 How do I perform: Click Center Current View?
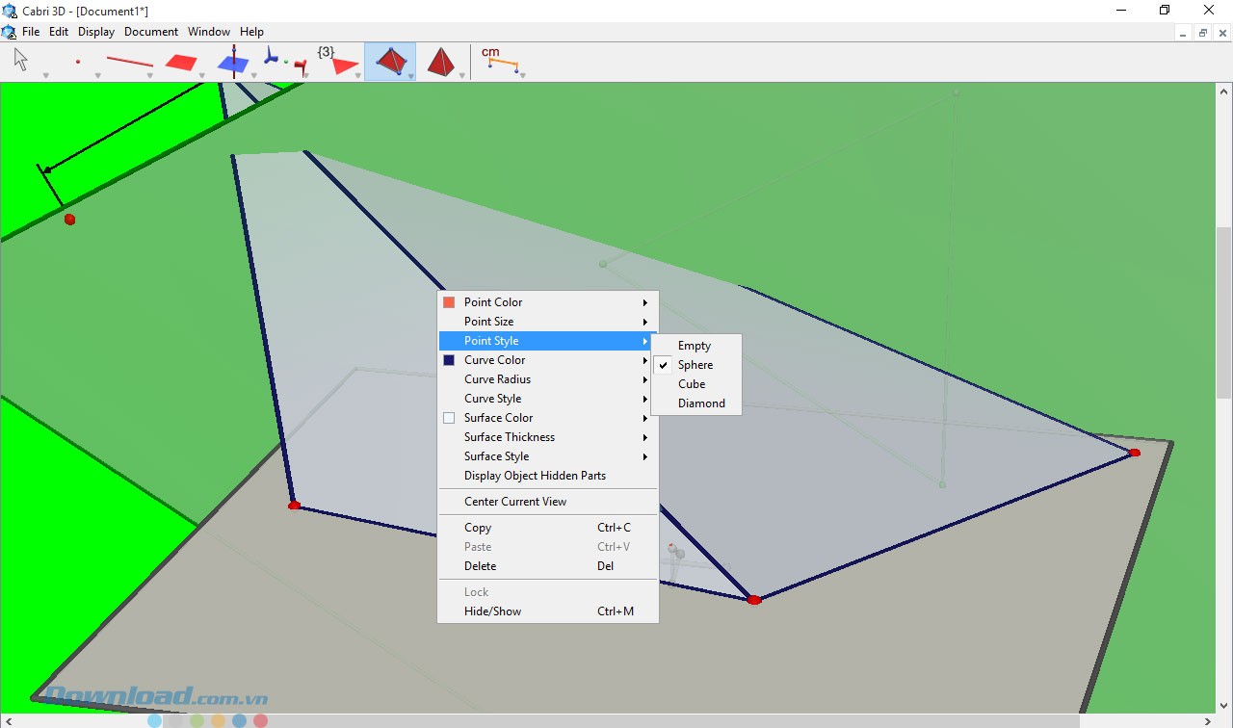[x=515, y=502]
